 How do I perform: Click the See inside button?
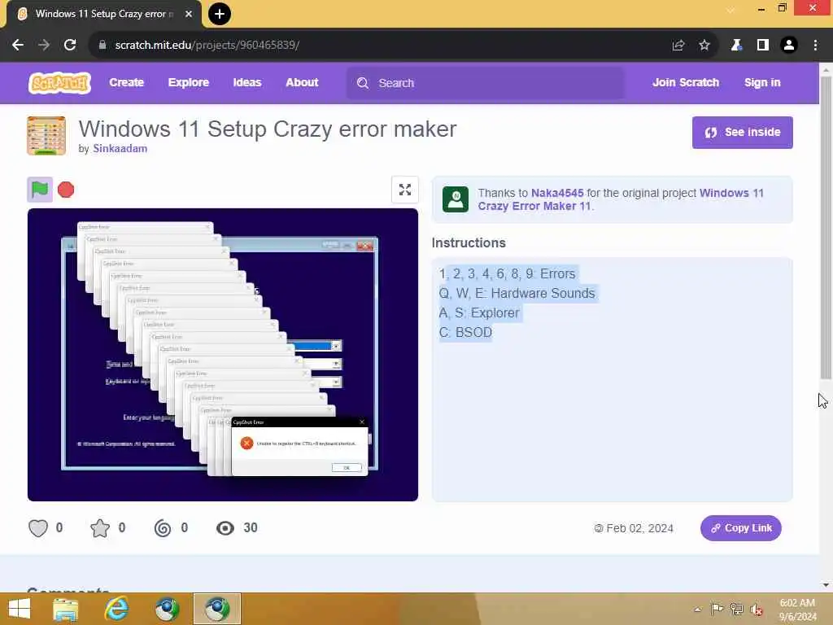tap(742, 133)
